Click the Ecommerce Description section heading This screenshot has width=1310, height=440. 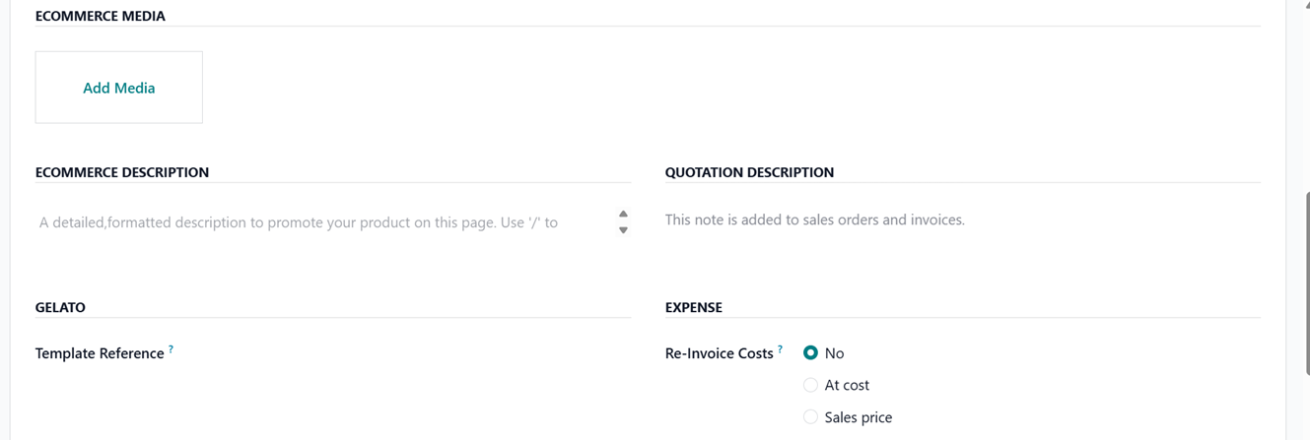tap(122, 172)
